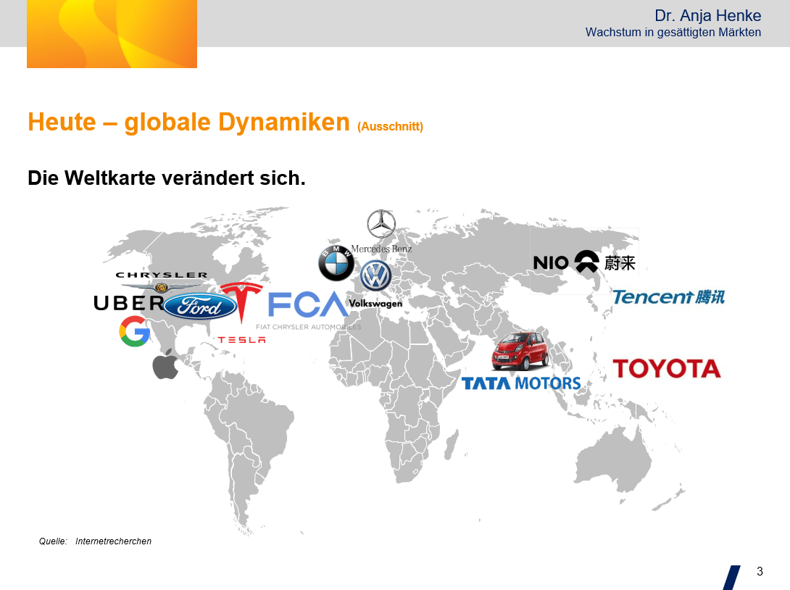Select the blue Tencent logo
Screen dimensions: 790x590
pyautogui.click(x=668, y=296)
